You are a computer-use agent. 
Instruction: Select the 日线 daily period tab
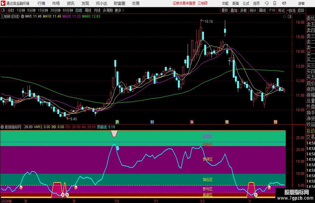79,10
